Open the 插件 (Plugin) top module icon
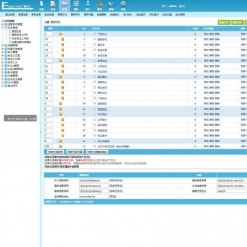The width and height of the screenshot is (247, 247). (x=100, y=5)
